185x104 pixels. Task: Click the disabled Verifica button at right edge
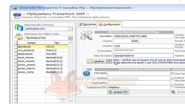pos(178,92)
